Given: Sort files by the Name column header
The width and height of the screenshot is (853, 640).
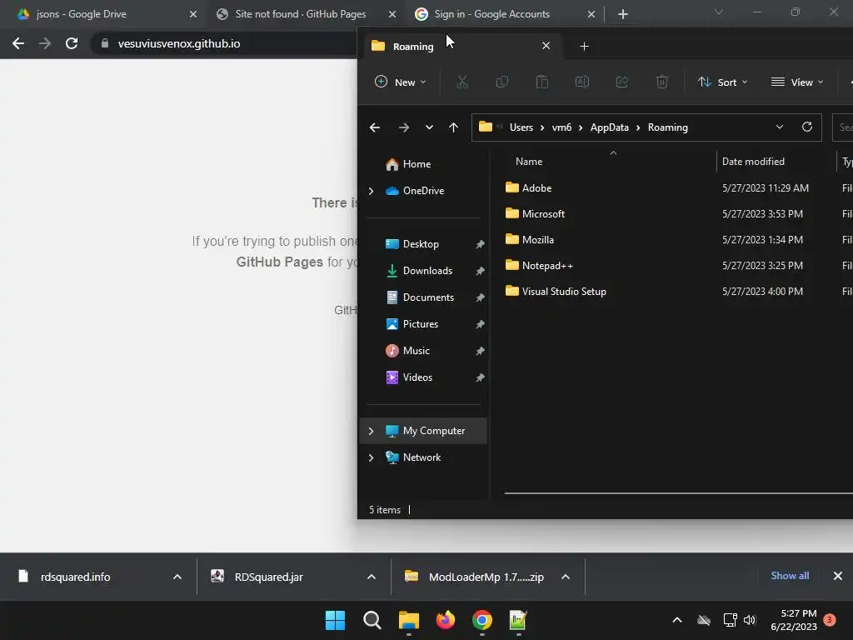Looking at the screenshot, I should tap(529, 162).
